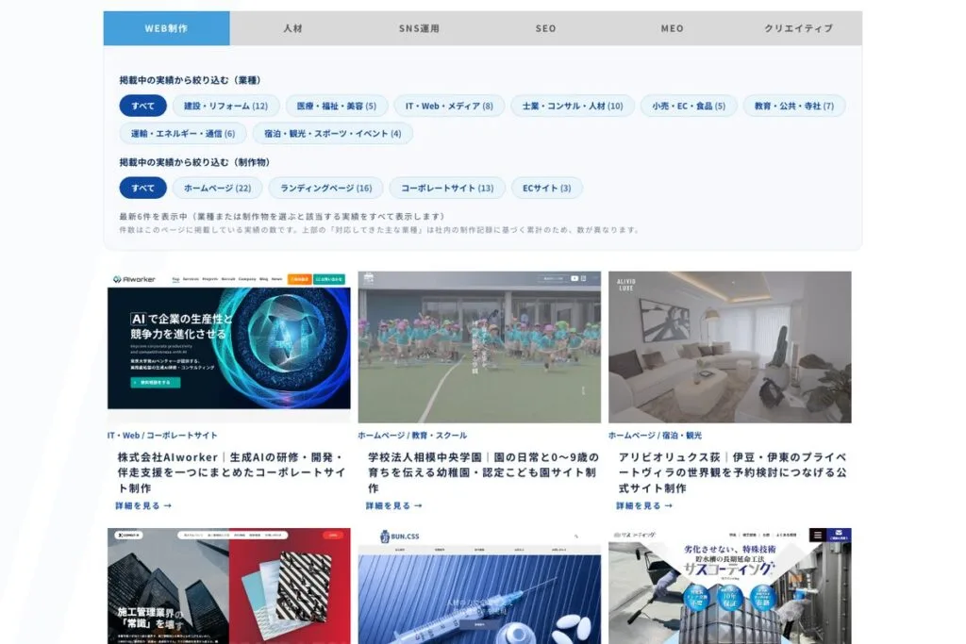Go to the SEO tab
This screenshot has height=644, width=966.
[x=546, y=28]
